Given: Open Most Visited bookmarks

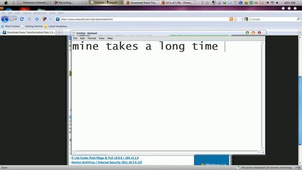Looking at the screenshot, I should pos(10,26).
